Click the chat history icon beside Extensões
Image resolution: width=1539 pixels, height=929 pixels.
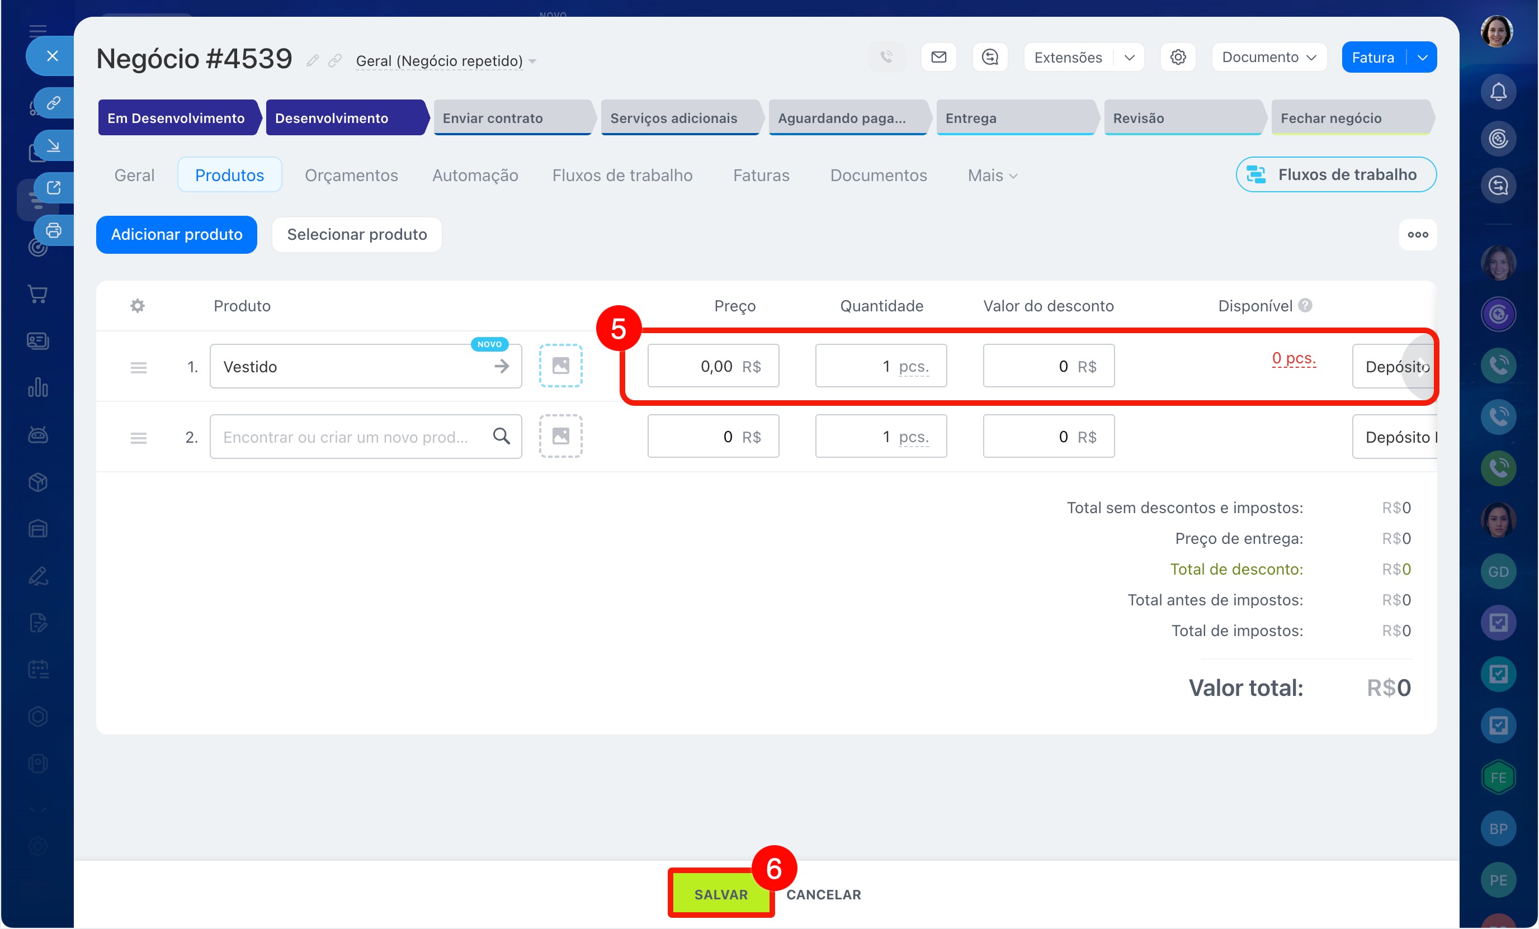[989, 58]
